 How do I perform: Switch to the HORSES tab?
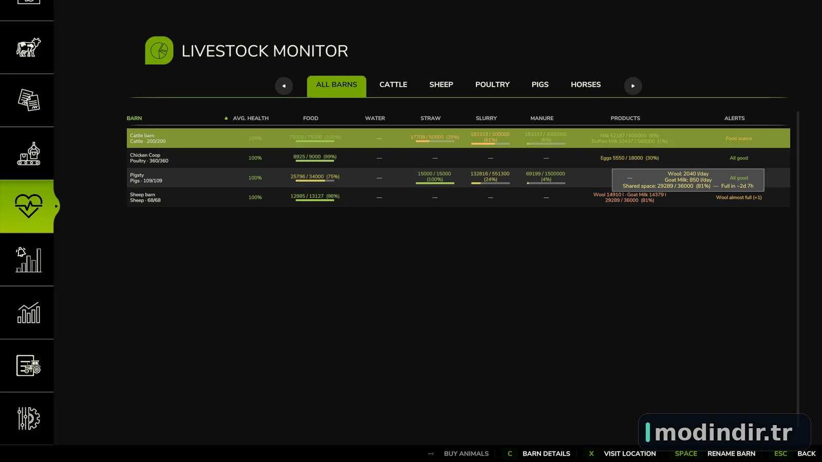586,85
